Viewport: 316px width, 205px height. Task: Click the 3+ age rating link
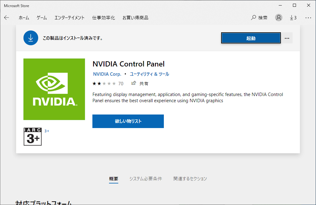pos(47,131)
